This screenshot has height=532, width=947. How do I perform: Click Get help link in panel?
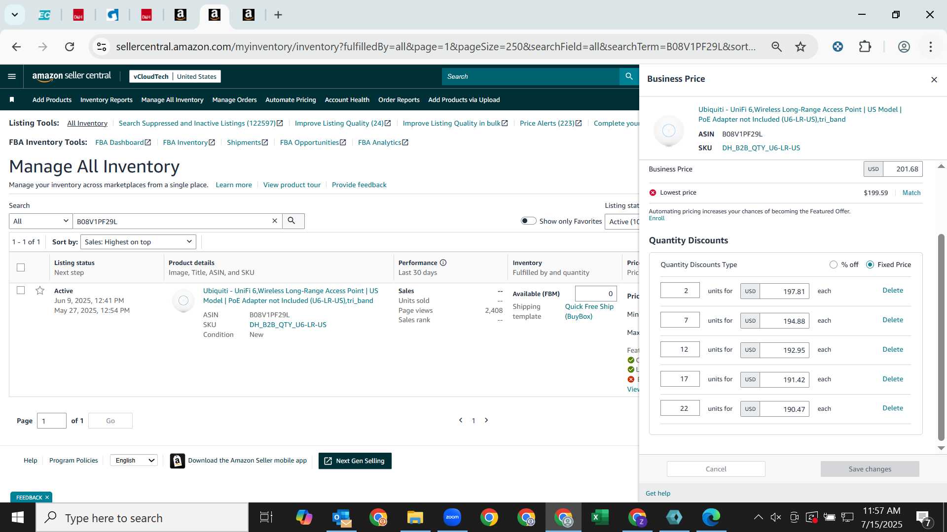(x=657, y=493)
